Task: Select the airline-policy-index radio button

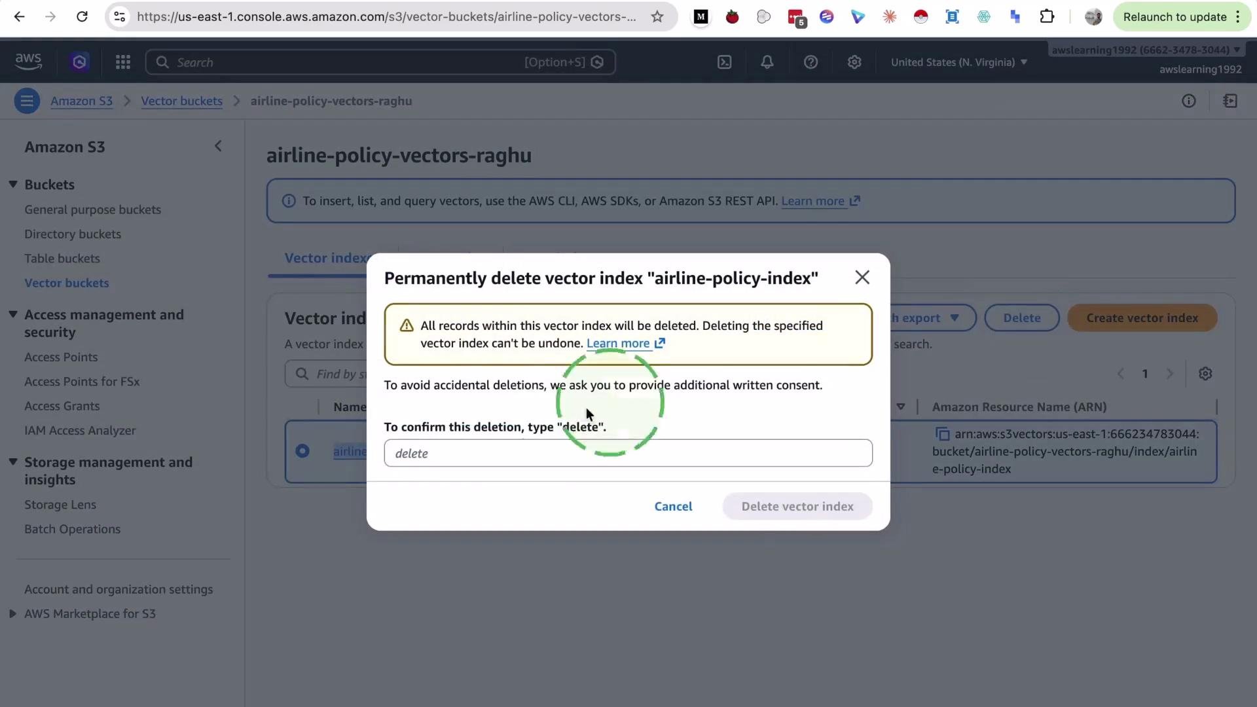Action: (302, 451)
